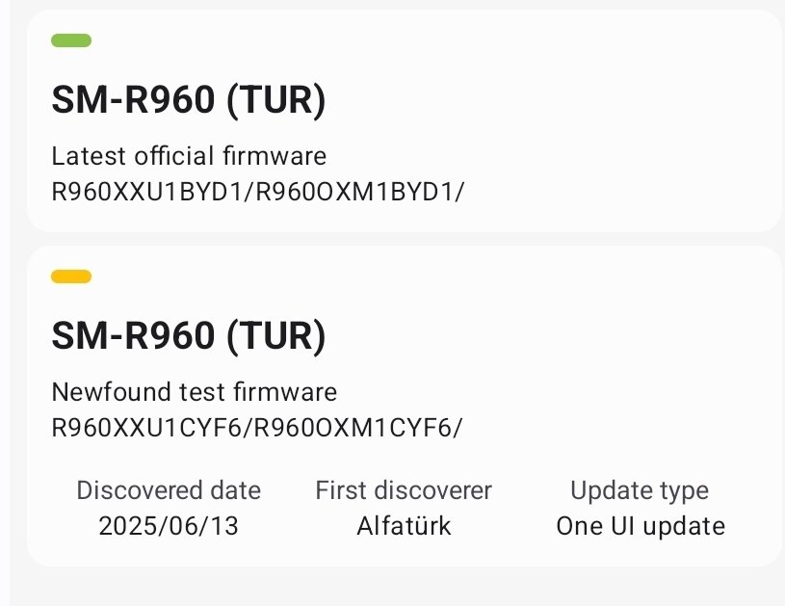
Task: Select discoverer name Alfatürk
Action: 403,526
